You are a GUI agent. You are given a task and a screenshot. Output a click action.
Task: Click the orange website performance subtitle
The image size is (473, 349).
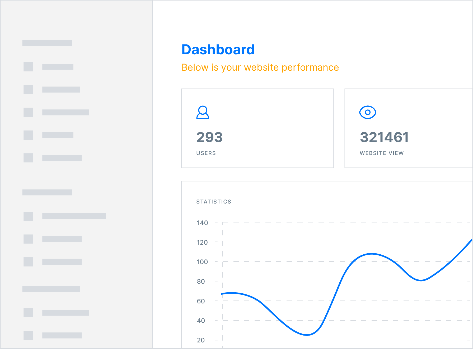(x=260, y=67)
